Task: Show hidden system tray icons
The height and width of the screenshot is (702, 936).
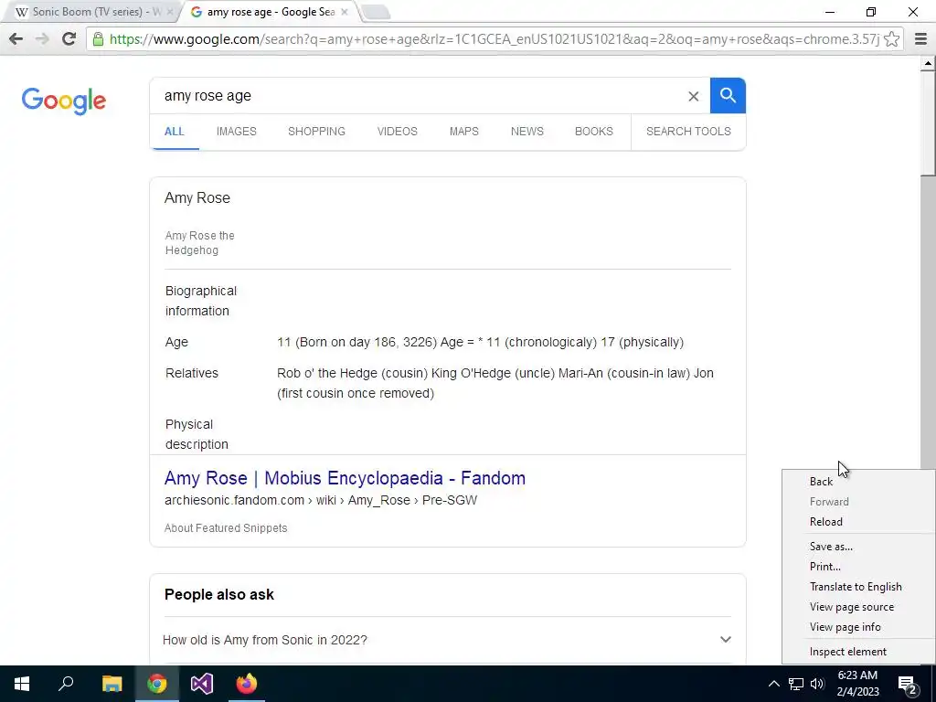Action: click(x=773, y=684)
